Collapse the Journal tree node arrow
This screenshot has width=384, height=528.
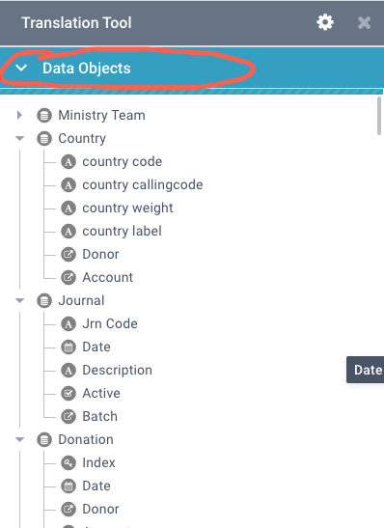click(20, 300)
